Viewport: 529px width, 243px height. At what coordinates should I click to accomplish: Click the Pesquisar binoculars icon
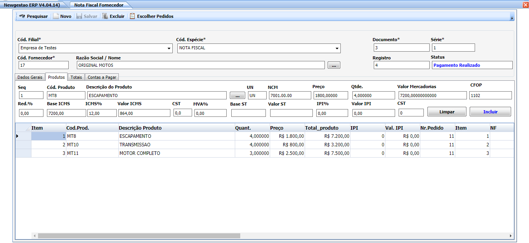click(x=22, y=16)
